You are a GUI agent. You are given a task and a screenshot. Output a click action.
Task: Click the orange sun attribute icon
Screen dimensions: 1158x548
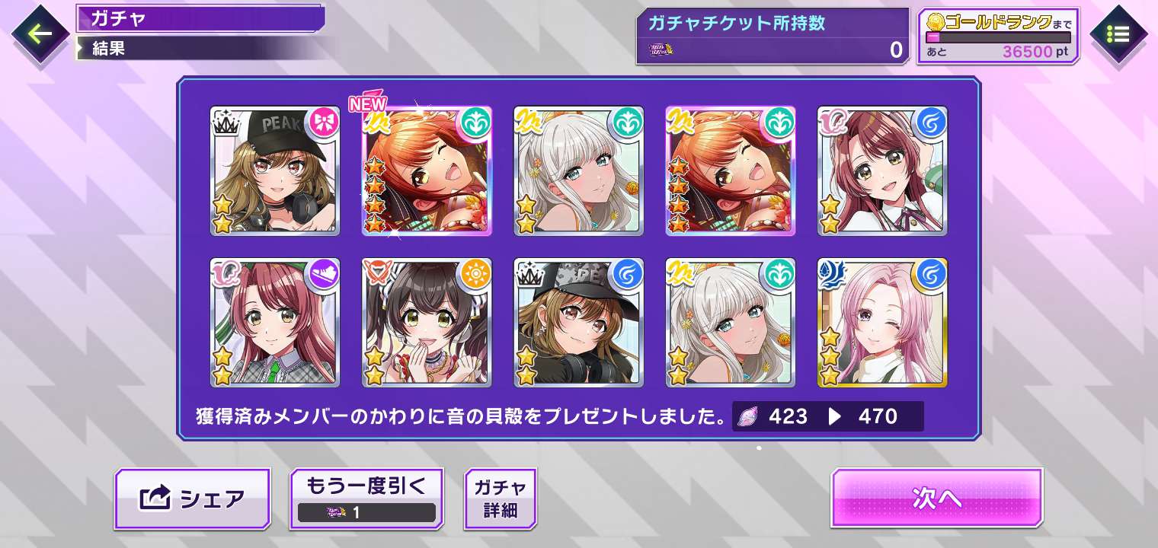[x=472, y=273]
